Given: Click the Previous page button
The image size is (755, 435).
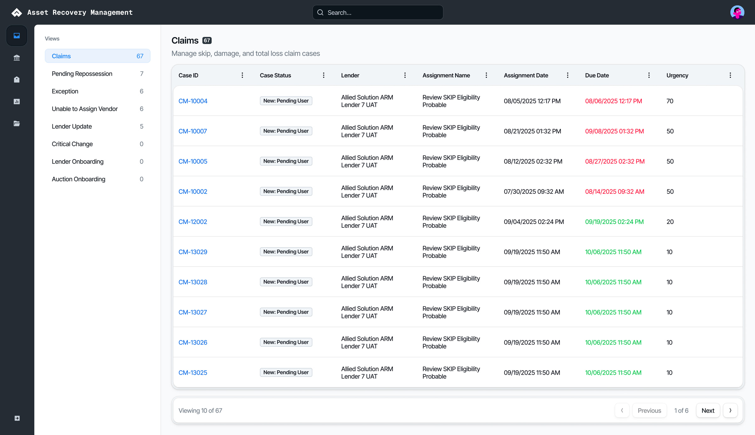Looking at the screenshot, I should [649, 410].
